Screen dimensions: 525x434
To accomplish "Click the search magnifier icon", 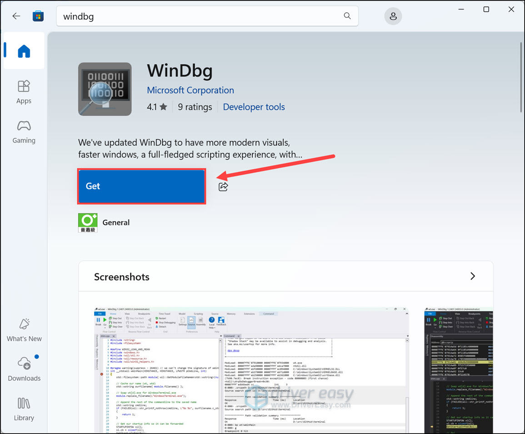I will click(347, 16).
